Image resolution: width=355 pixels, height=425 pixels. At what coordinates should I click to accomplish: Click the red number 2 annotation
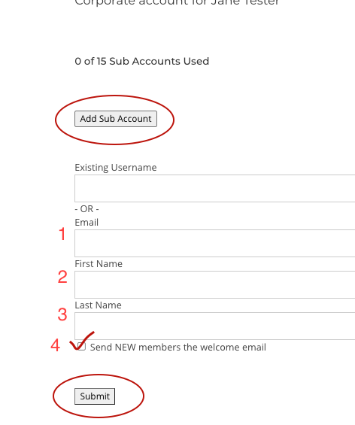click(62, 277)
